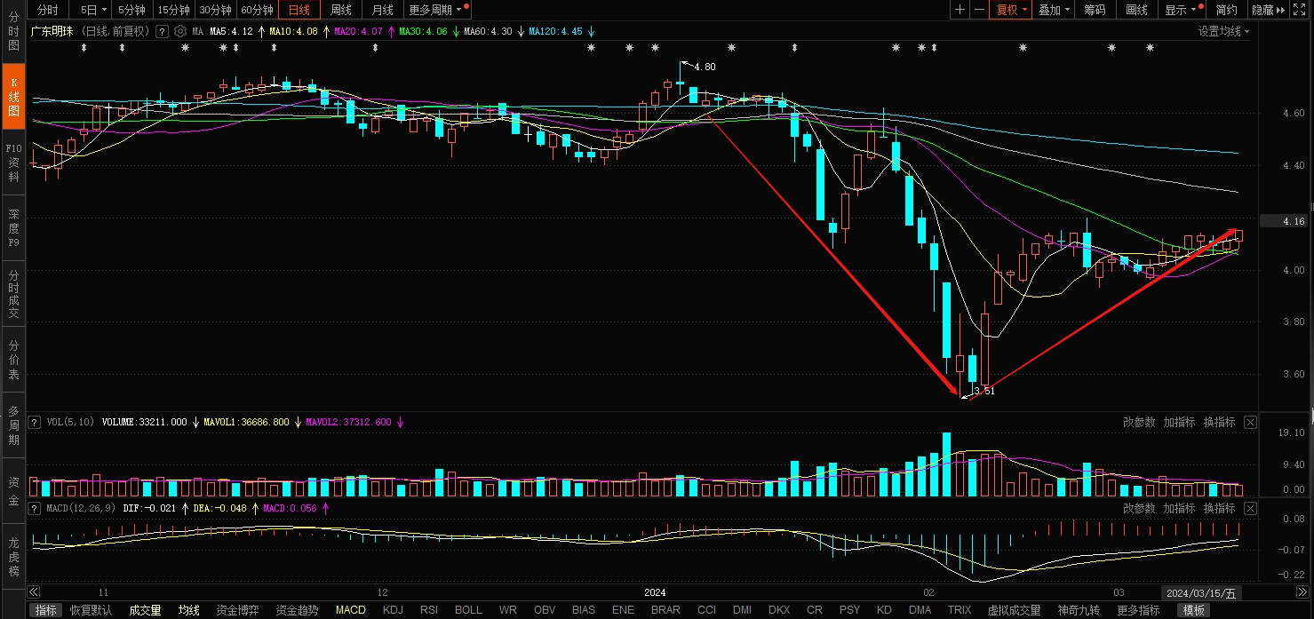Enable the 资金趋势 indicator
Screen dimensions: 1314x619
[297, 610]
